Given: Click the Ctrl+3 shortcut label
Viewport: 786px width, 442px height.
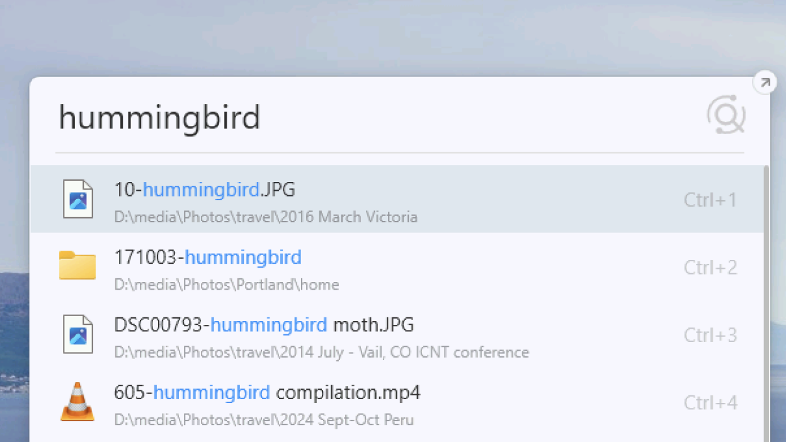Looking at the screenshot, I should pyautogui.click(x=710, y=335).
